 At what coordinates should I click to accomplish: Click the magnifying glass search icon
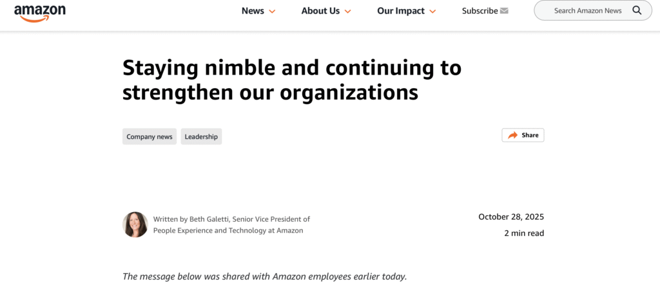[637, 10]
